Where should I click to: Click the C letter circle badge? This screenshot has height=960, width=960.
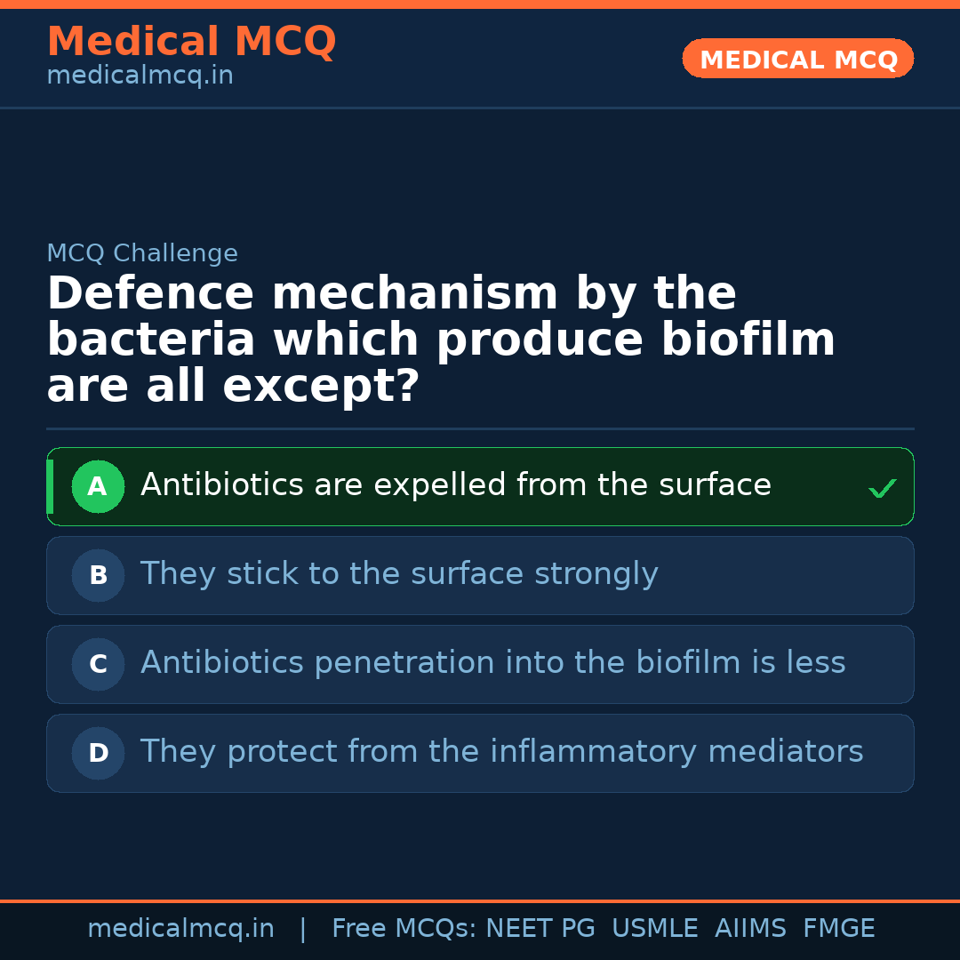(98, 664)
